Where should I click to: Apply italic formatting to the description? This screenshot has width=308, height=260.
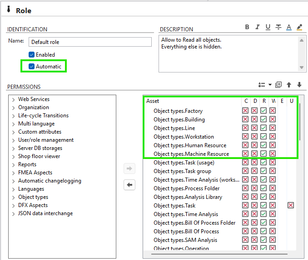(258, 27)
